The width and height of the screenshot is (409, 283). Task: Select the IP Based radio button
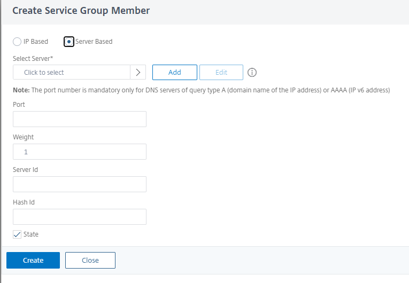(x=17, y=42)
